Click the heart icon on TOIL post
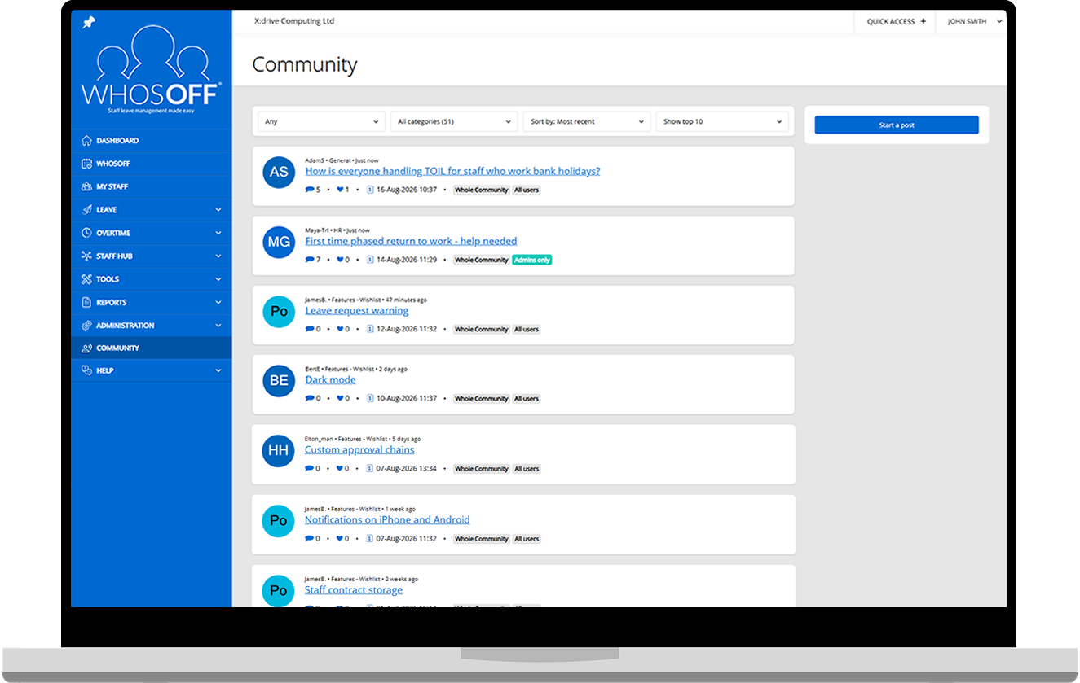Viewport: 1080px width, 683px height. pos(340,190)
